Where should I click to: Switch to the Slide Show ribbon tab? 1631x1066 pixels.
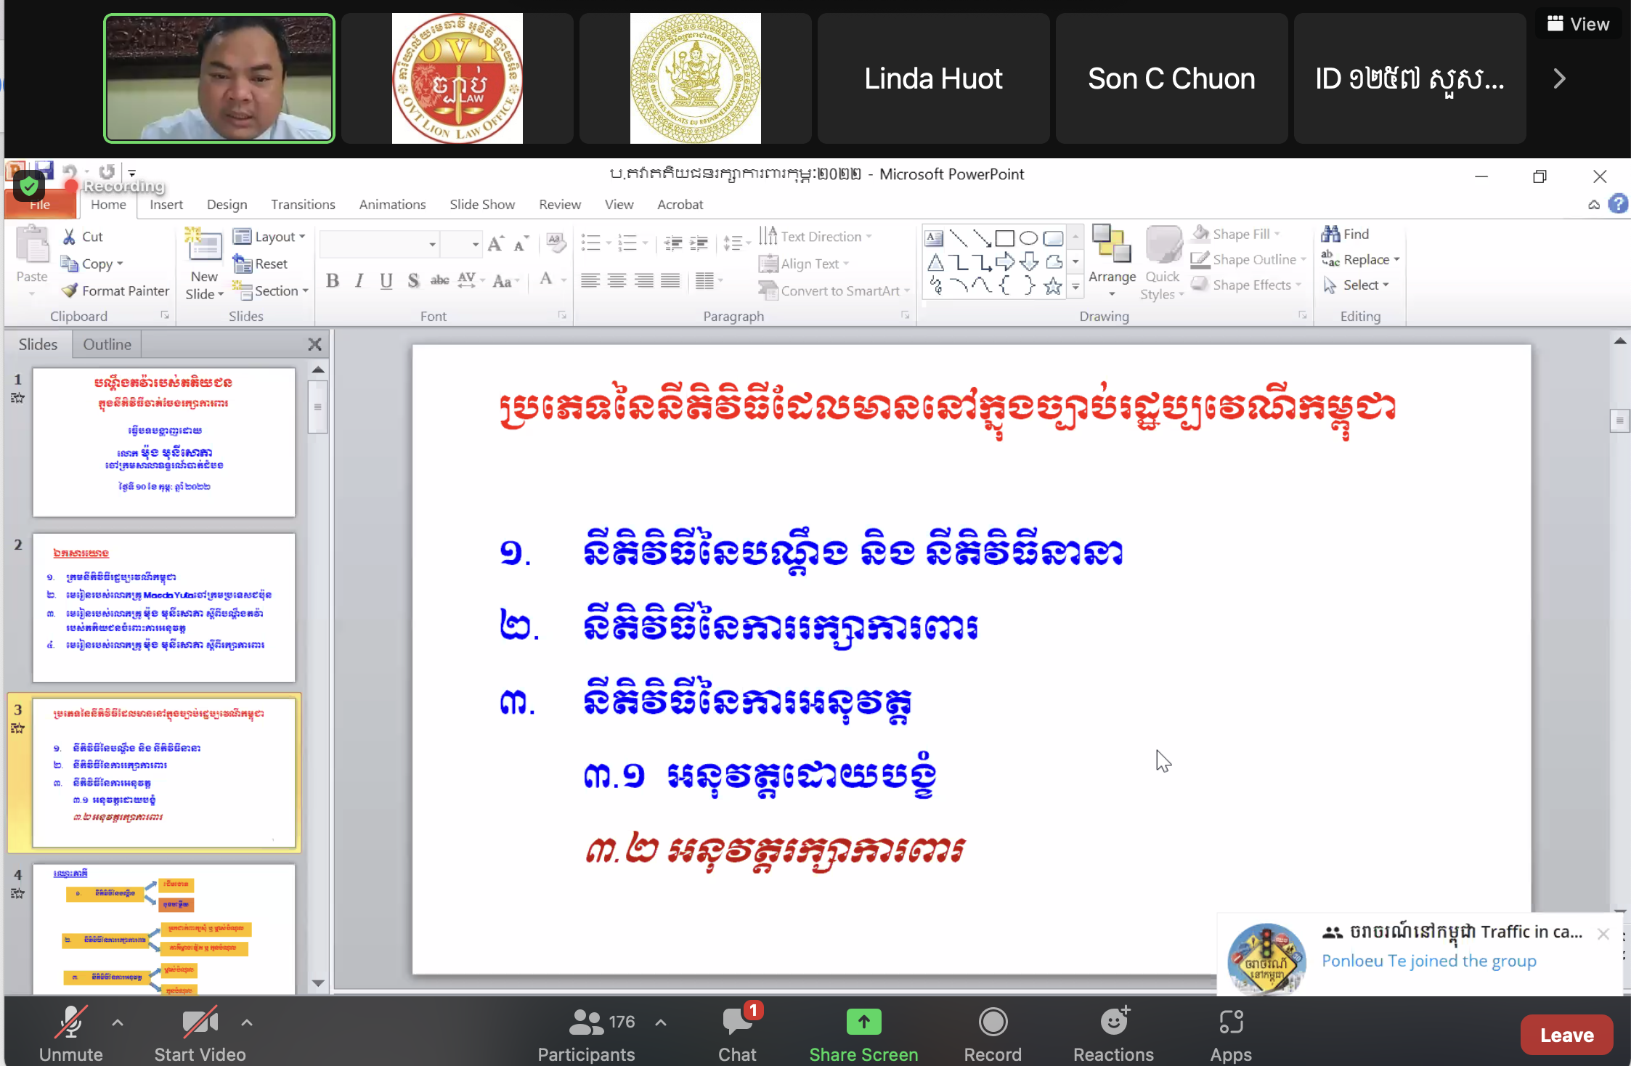[x=481, y=205]
